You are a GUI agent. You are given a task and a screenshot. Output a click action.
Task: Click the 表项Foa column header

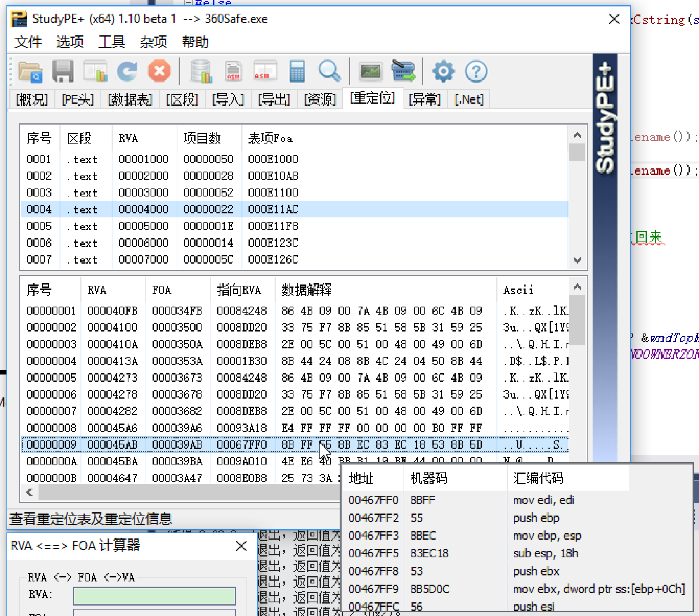coord(405,138)
